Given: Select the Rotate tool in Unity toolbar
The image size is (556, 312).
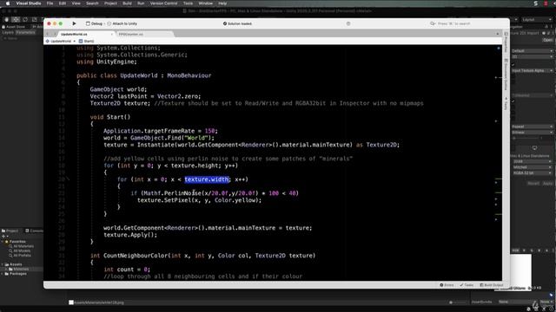Looking at the screenshot, I should 25,19.
